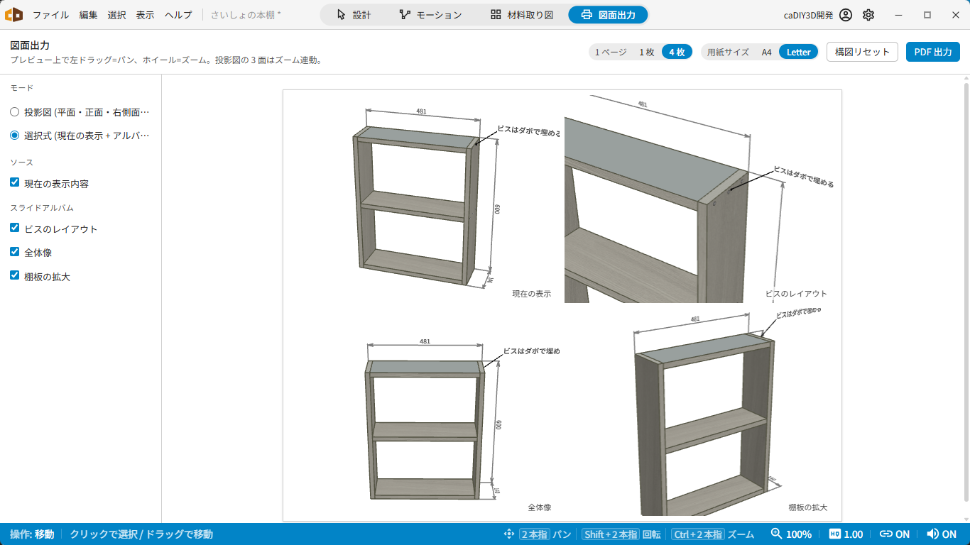Click the caDIY3D app logo icon
Image resolution: width=970 pixels, height=545 pixels.
coord(14,14)
